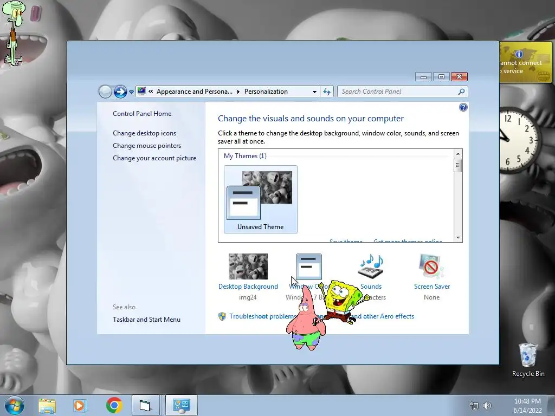Click the blank window taskbar button
Viewport: 555px width, 416px height.
145,405
